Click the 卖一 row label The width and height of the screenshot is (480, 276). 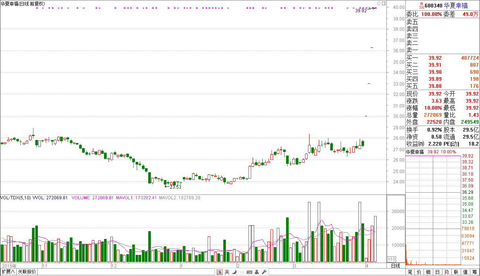(x=412, y=50)
